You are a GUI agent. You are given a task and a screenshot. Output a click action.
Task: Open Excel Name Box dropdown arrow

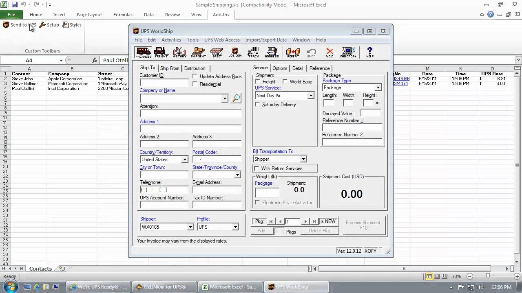point(61,60)
